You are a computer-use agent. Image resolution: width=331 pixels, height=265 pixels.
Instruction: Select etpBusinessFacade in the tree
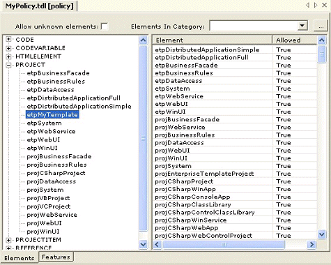58,73
